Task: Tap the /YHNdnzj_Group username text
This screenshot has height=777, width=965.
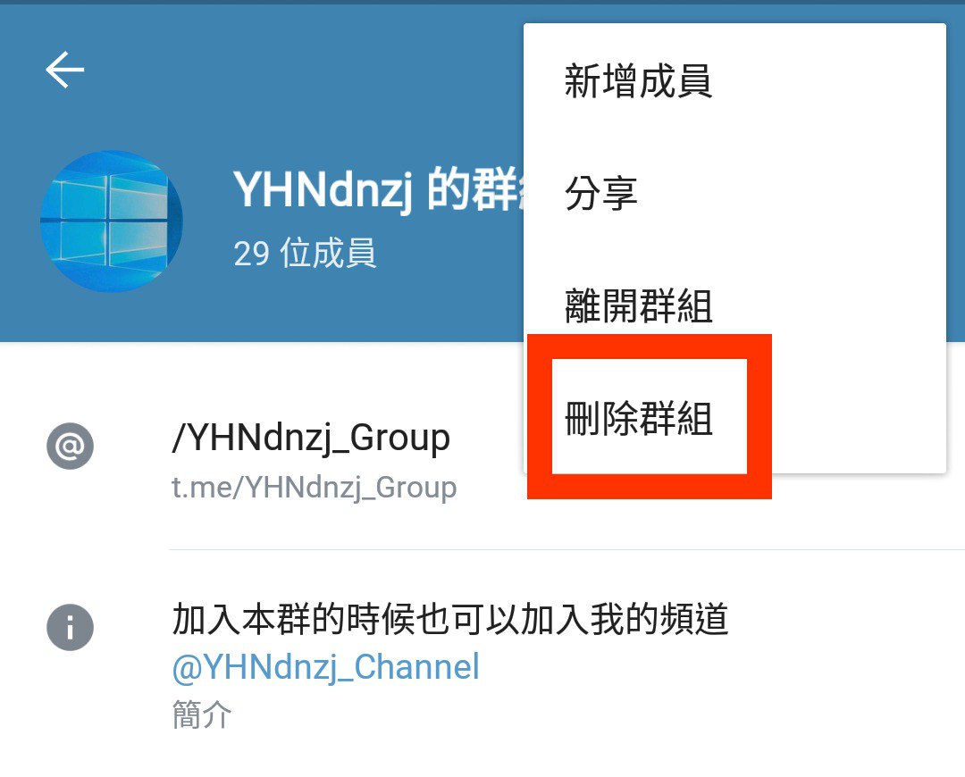Action: point(312,439)
